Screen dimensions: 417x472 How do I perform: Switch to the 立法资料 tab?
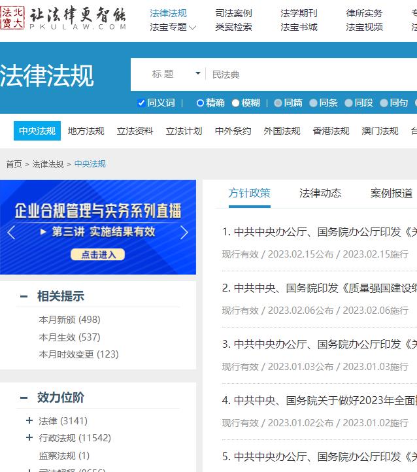pyautogui.click(x=135, y=131)
